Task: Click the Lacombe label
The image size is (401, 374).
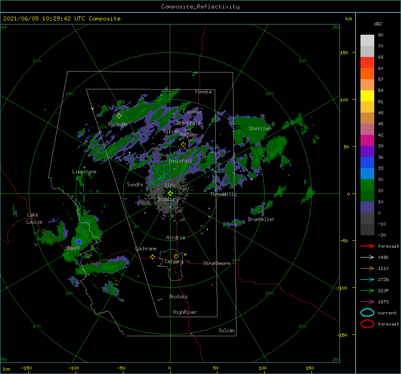Action: [192, 112]
